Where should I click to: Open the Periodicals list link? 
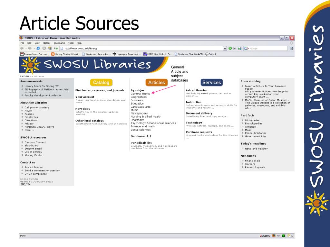click(141, 143)
